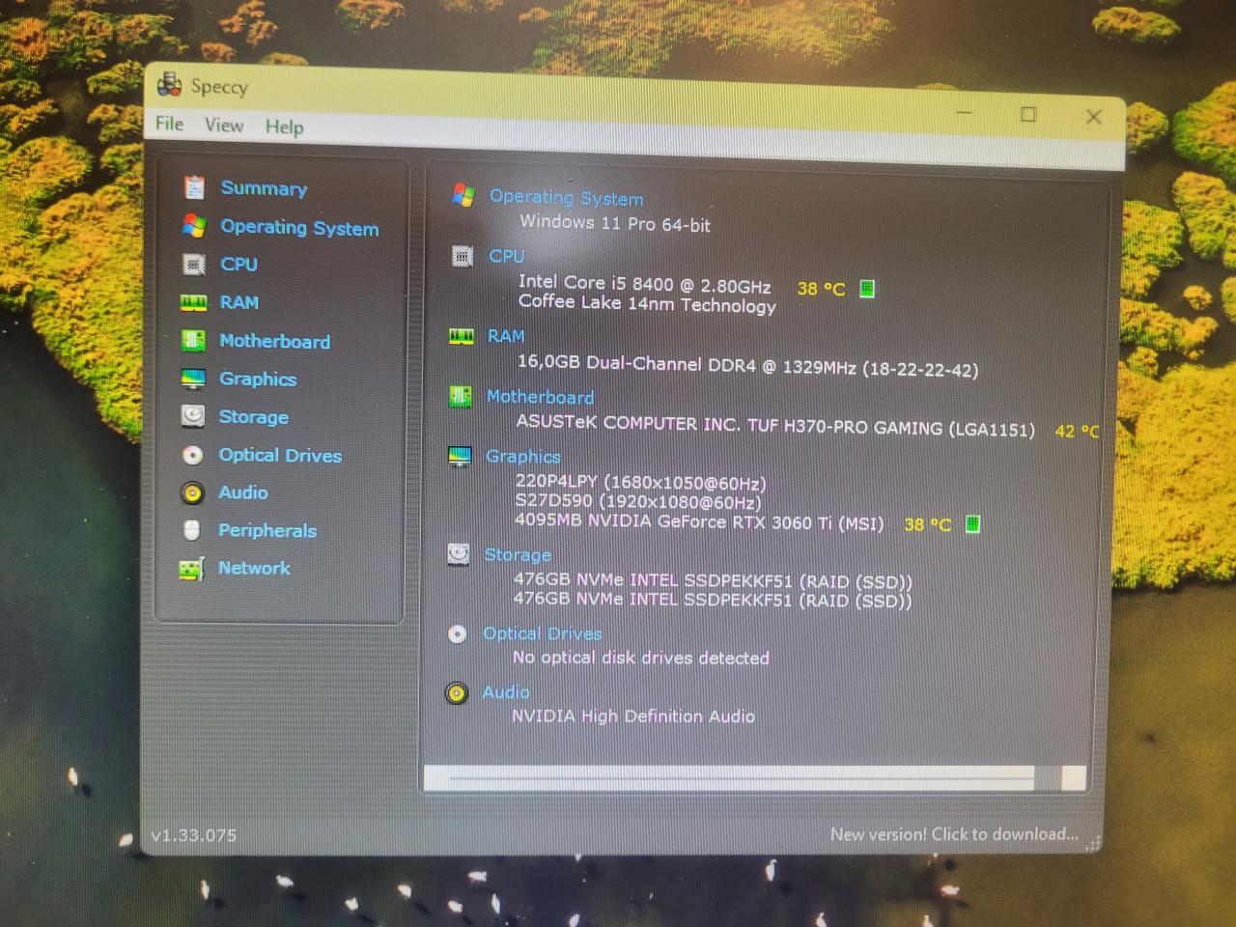1236x927 pixels.
Task: Select Network in the sidebar list
Action: (x=254, y=568)
